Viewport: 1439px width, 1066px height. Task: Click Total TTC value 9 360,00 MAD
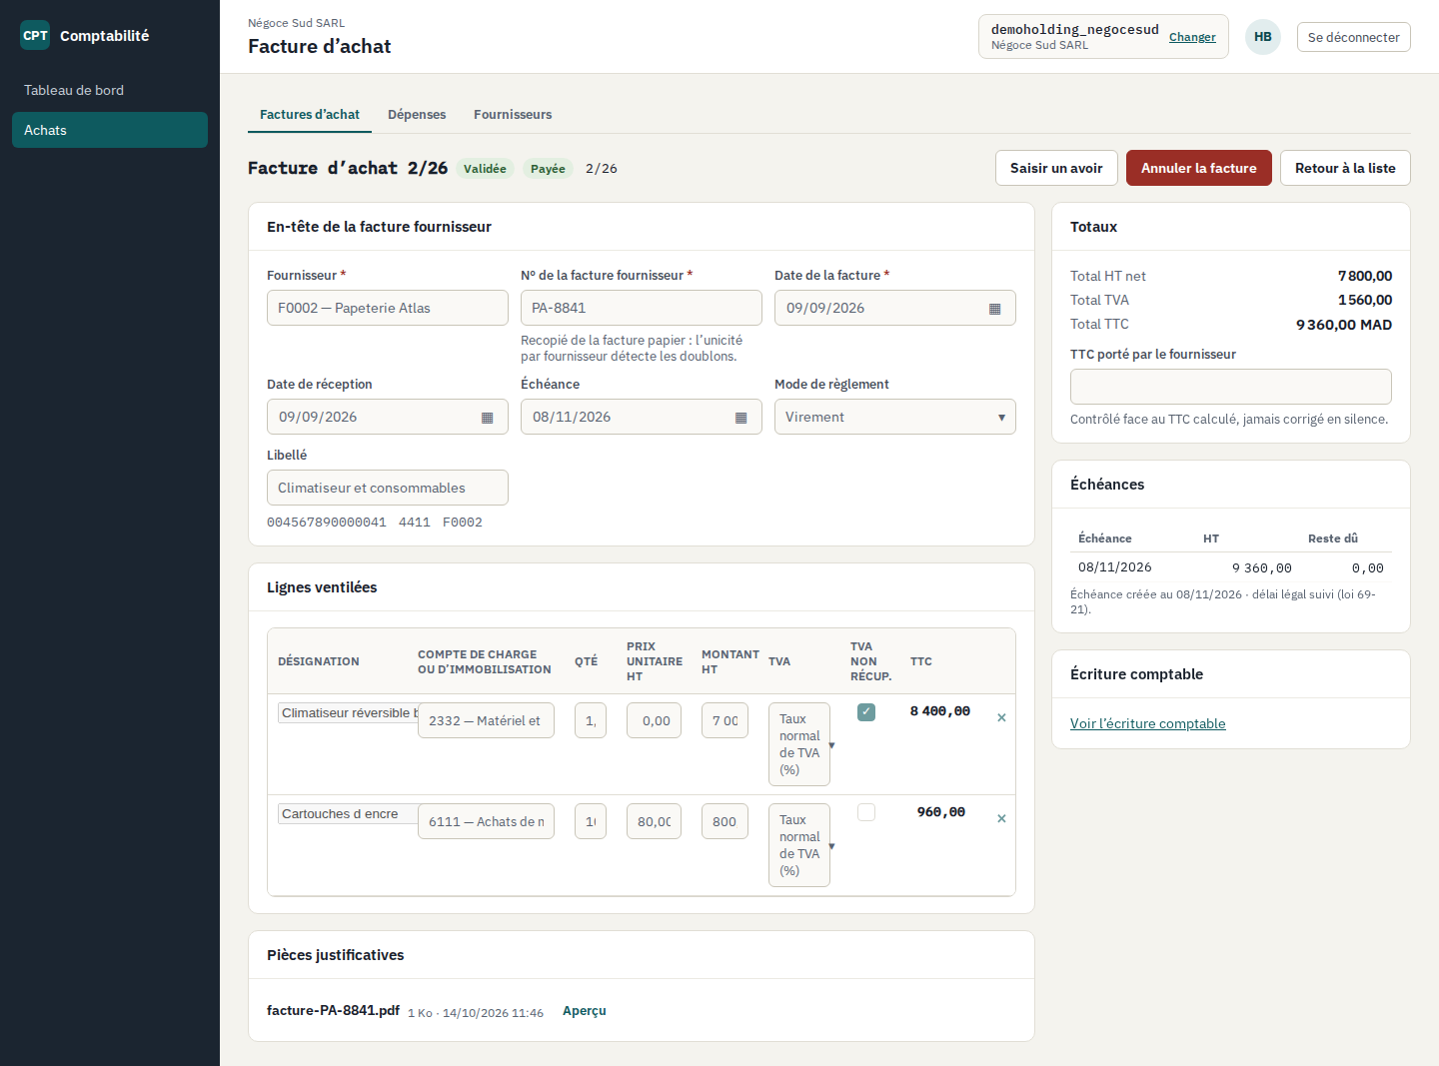tap(1344, 325)
